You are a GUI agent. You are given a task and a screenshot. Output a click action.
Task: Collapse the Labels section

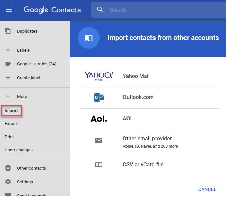8,50
